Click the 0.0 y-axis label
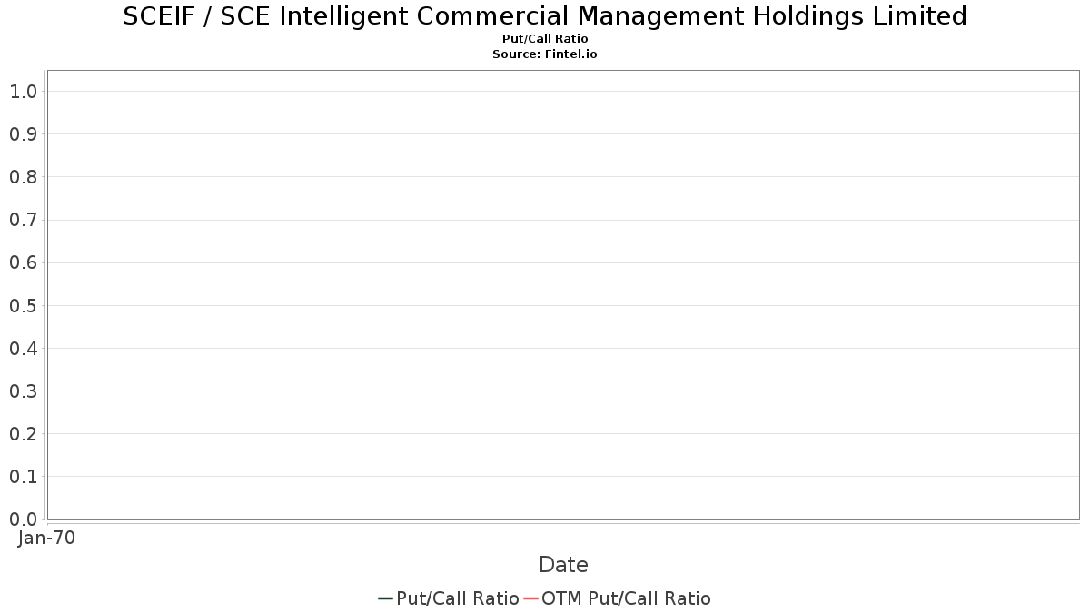This screenshot has height=613, width=1090. tap(24, 519)
